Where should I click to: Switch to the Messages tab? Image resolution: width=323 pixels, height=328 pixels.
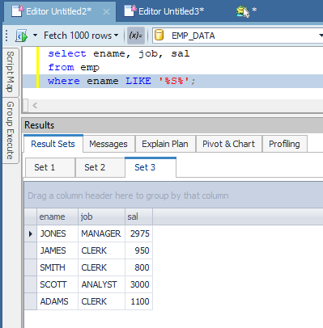pos(108,144)
